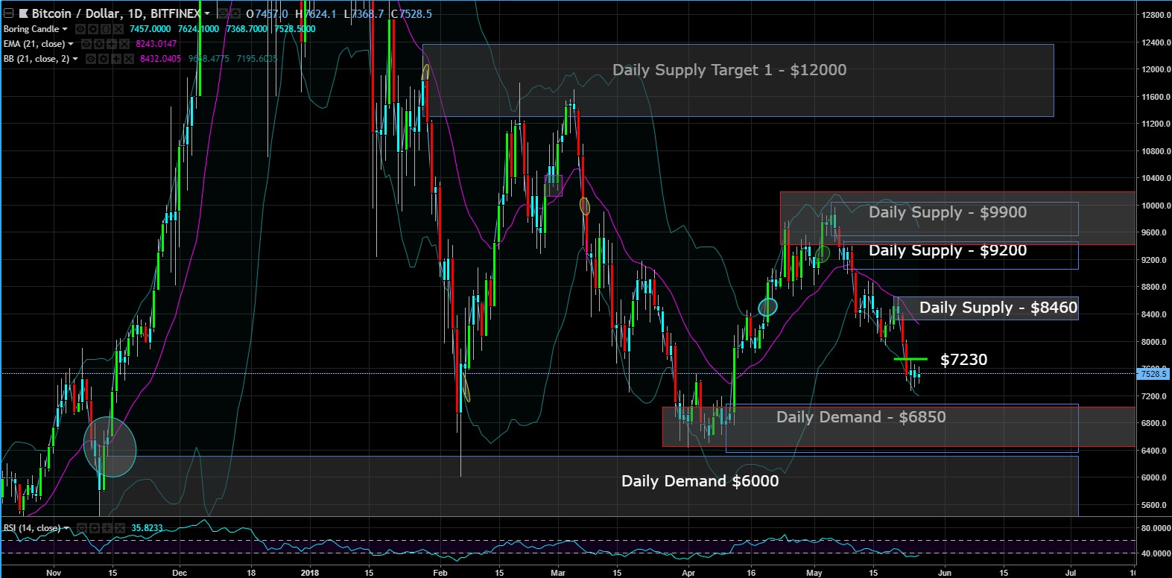Click the 'May' date axis label
This screenshot has width=1172, height=578.
(x=814, y=573)
